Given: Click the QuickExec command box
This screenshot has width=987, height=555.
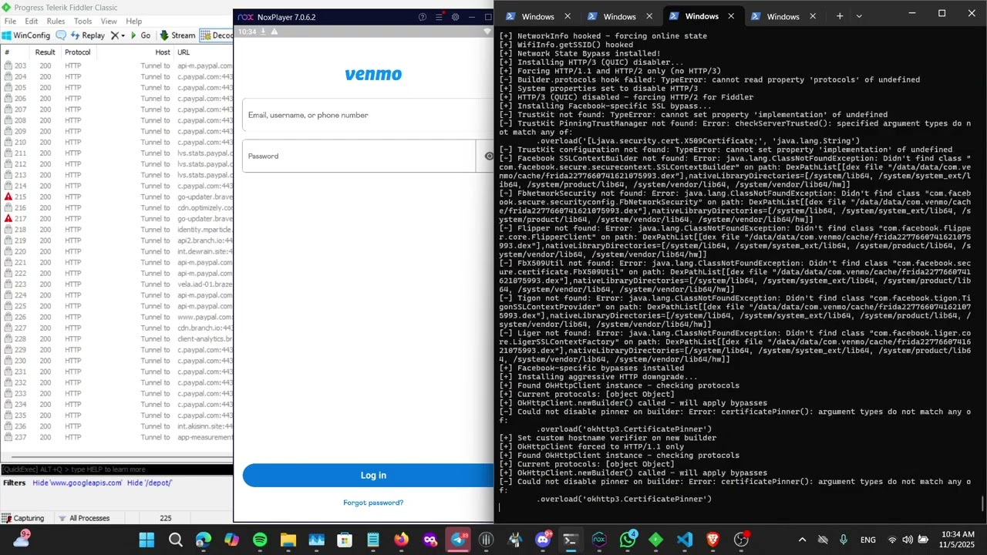Looking at the screenshot, I should click(x=116, y=469).
